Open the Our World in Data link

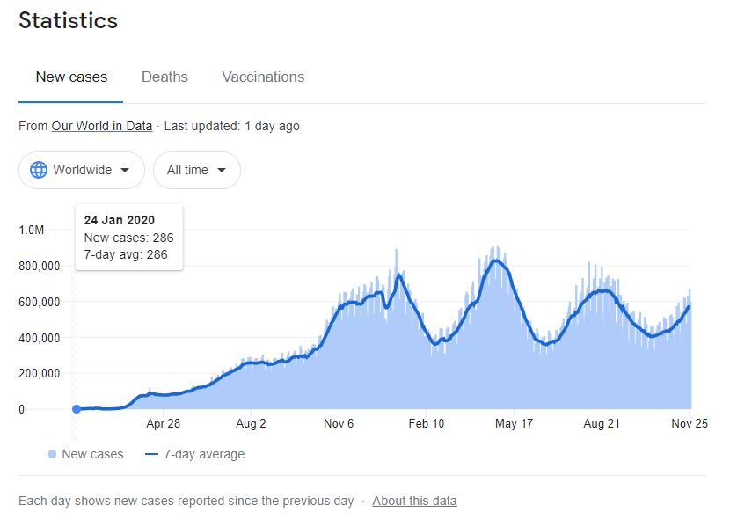[x=101, y=126]
